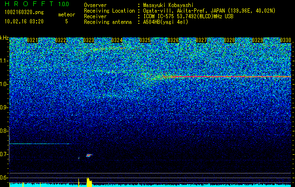Click the Ovserver label

(x=95, y=5)
